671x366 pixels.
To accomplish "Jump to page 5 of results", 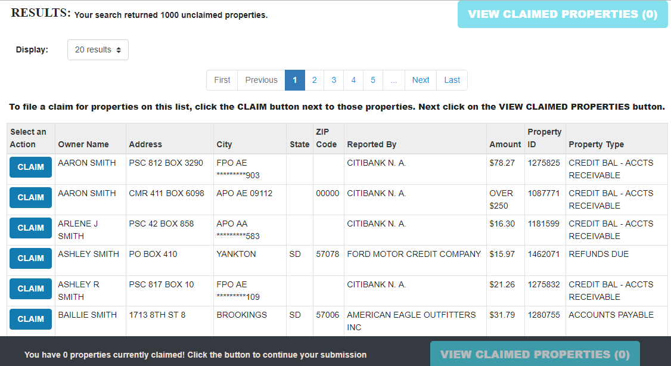I will 372,80.
